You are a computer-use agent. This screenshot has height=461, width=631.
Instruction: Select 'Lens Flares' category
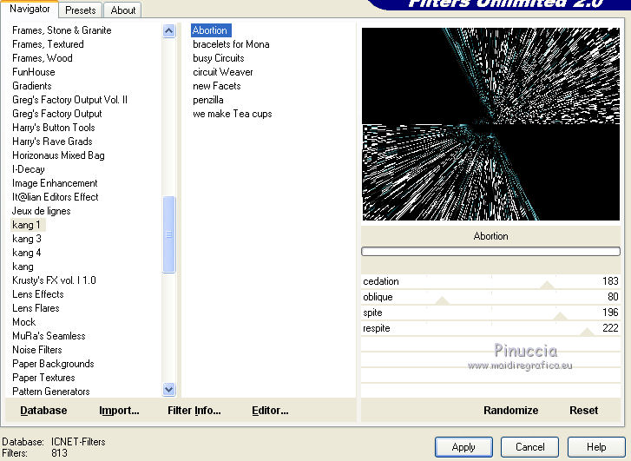36,308
